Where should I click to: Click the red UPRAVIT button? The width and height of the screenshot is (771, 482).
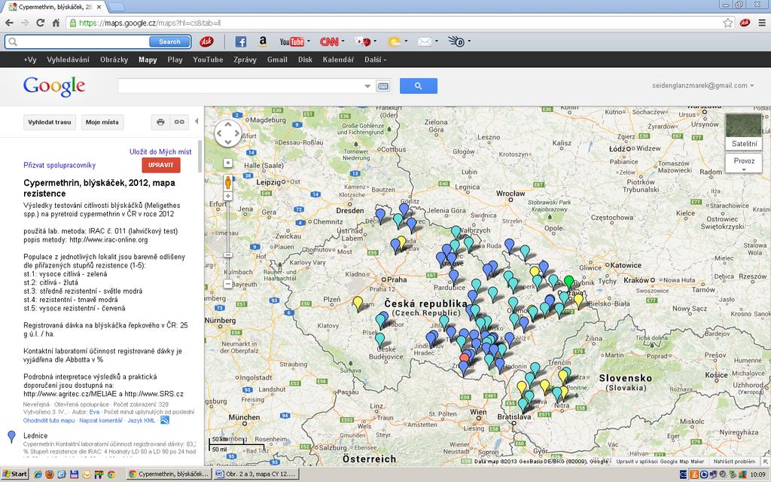[x=161, y=165]
